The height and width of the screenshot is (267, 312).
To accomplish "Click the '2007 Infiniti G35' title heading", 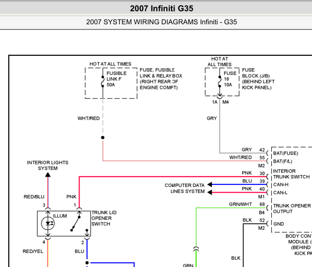I will [161, 9].
